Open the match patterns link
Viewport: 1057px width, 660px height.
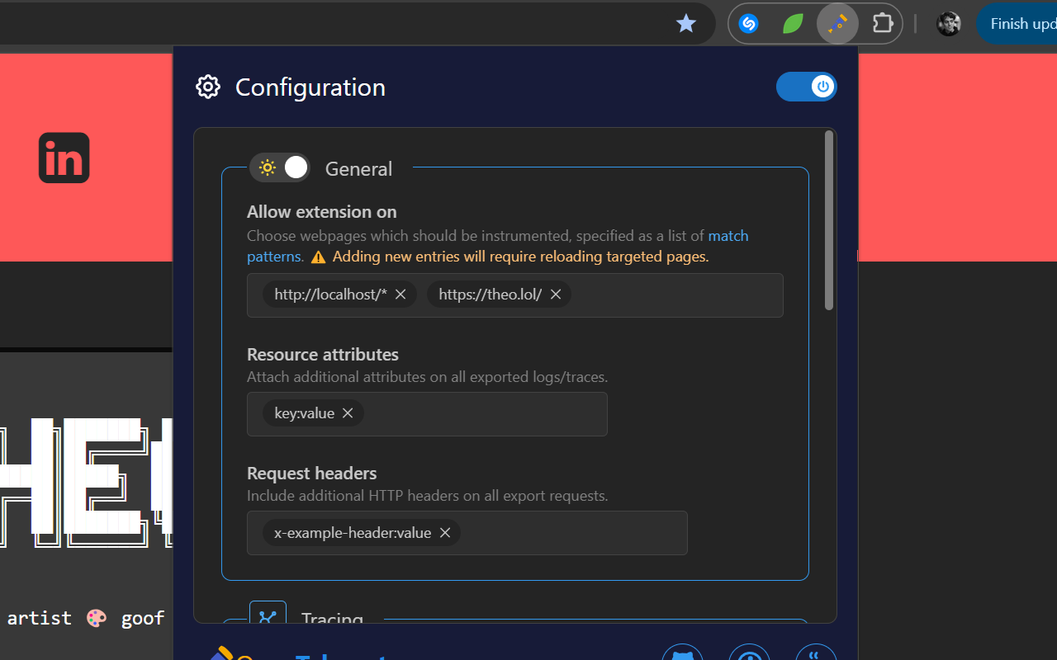tap(728, 235)
